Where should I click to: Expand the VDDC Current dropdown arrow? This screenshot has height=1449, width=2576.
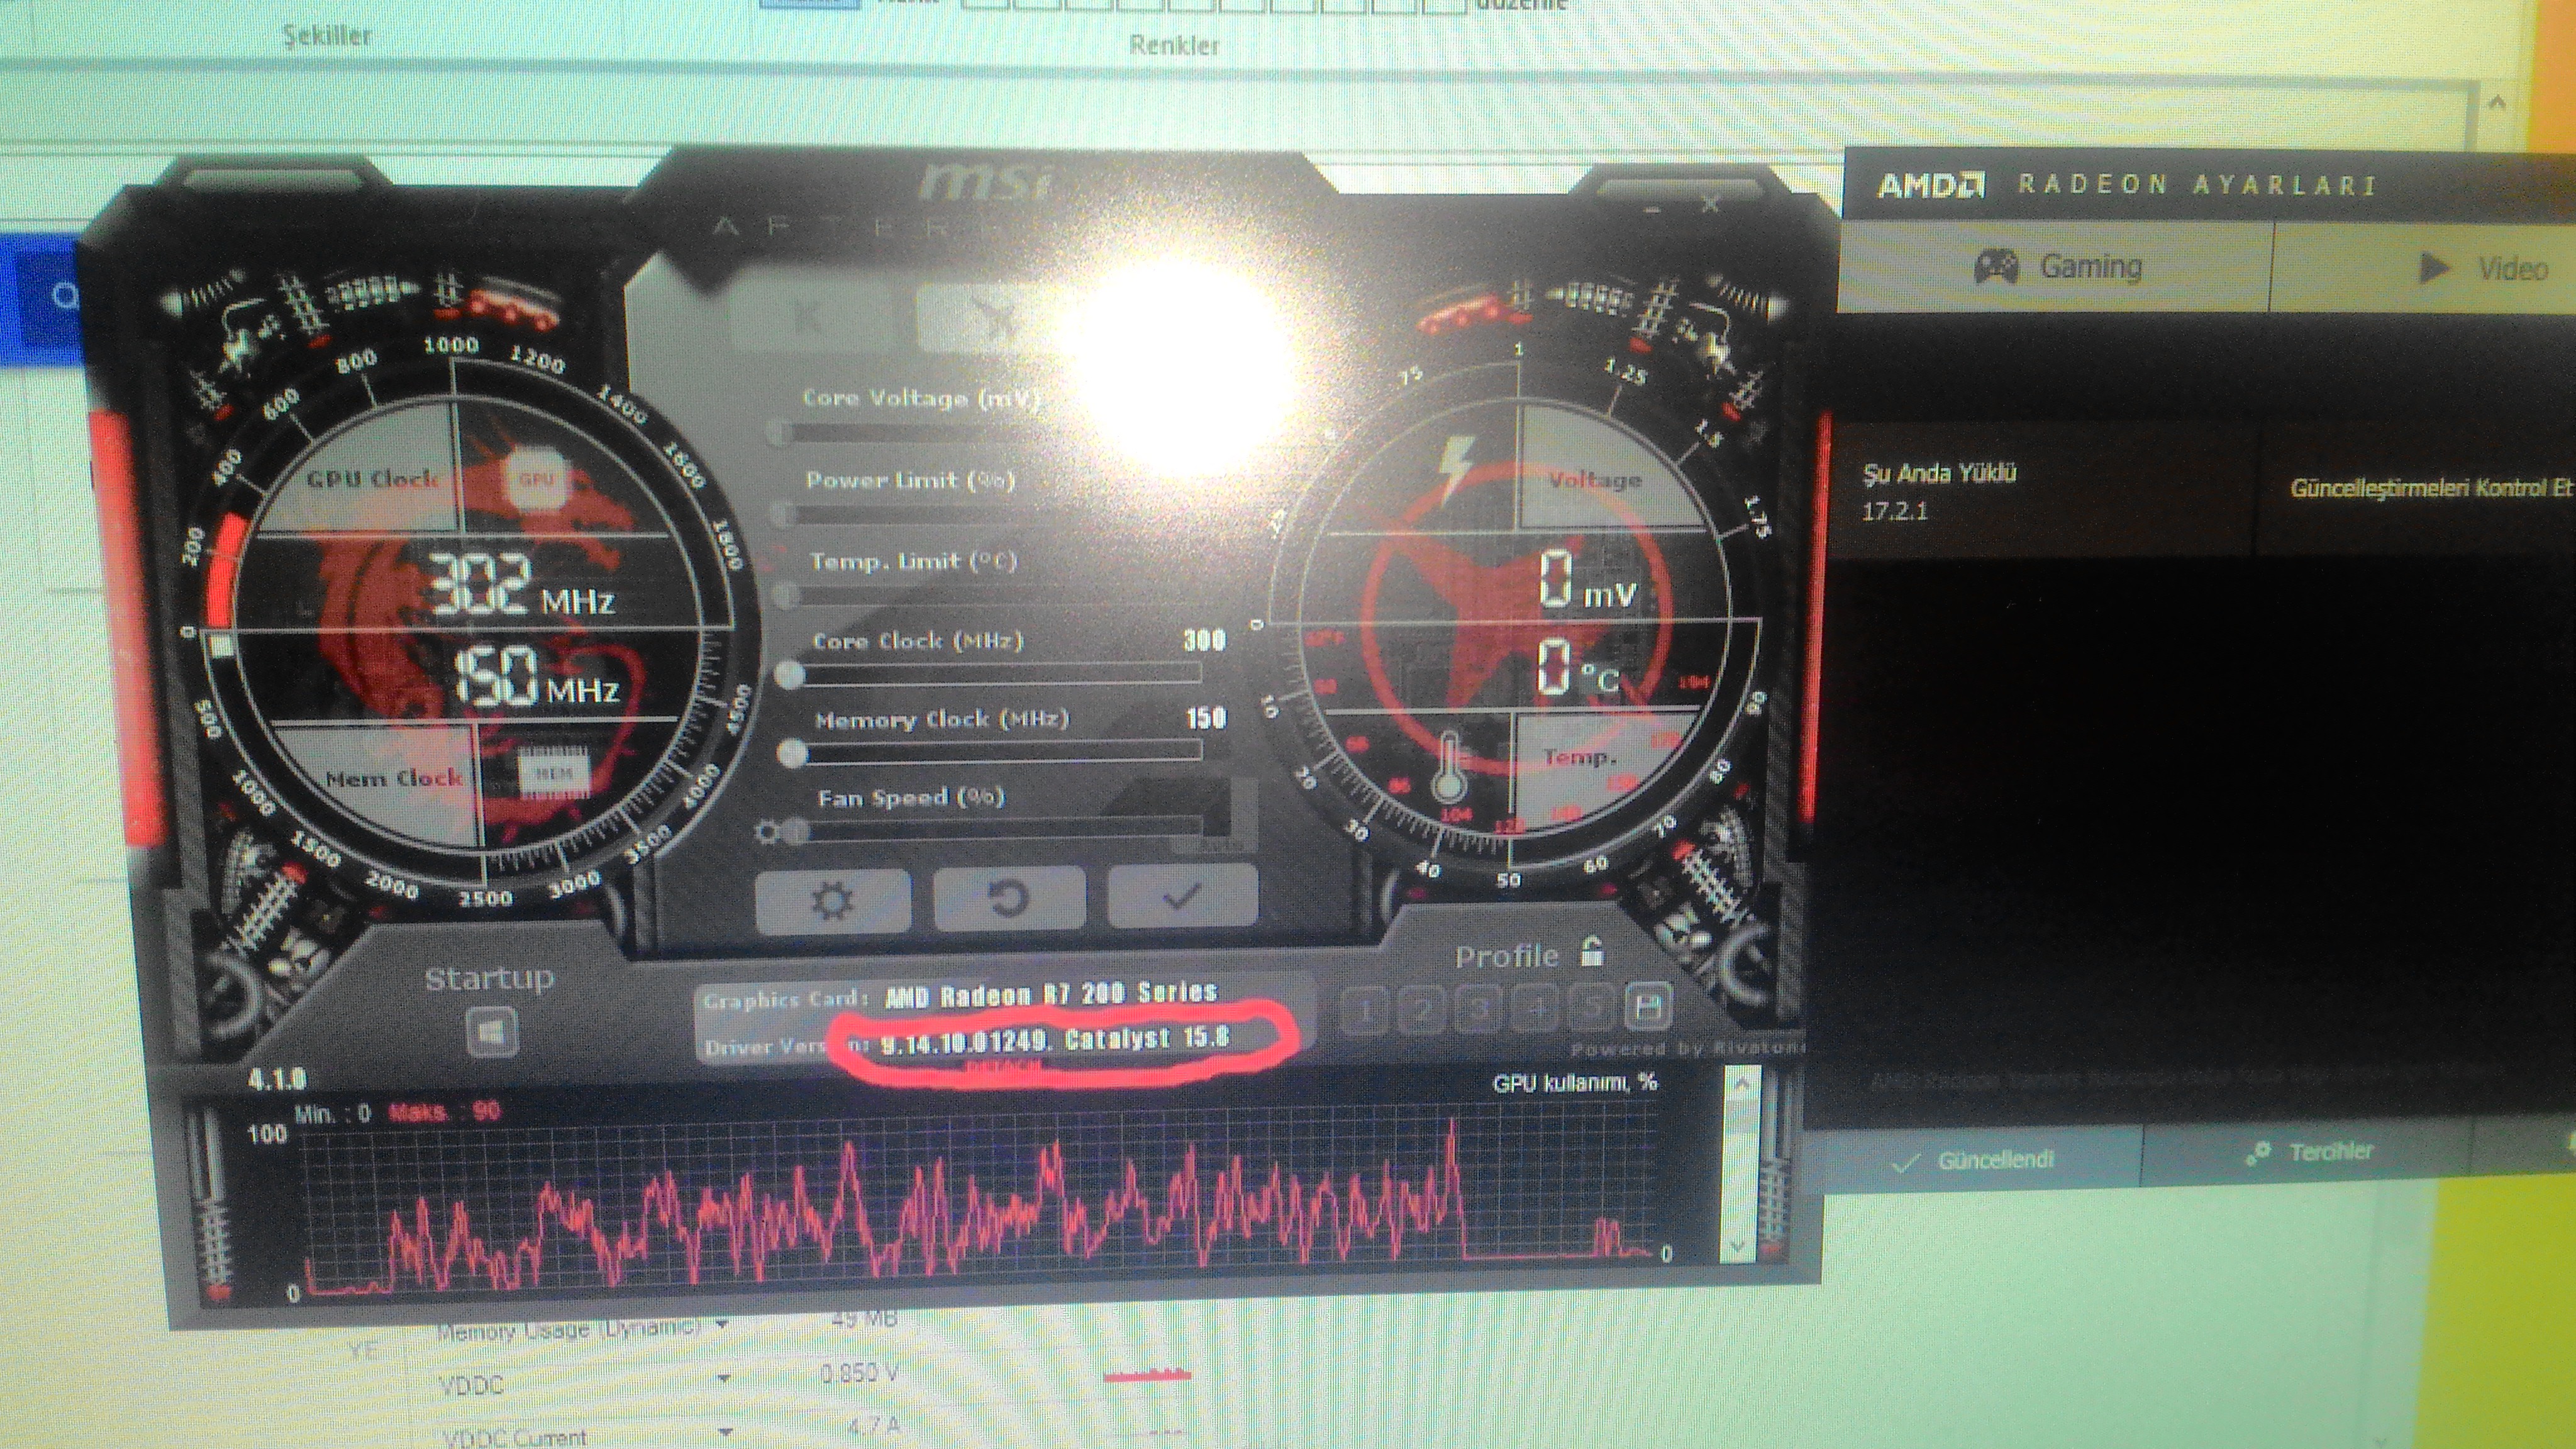[726, 1431]
